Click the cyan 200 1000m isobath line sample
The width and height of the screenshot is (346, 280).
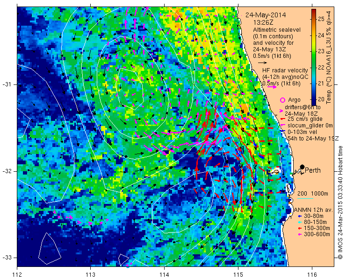pos(305,198)
